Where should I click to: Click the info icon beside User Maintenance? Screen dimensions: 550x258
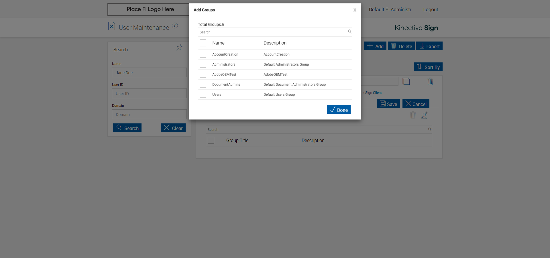click(x=175, y=26)
